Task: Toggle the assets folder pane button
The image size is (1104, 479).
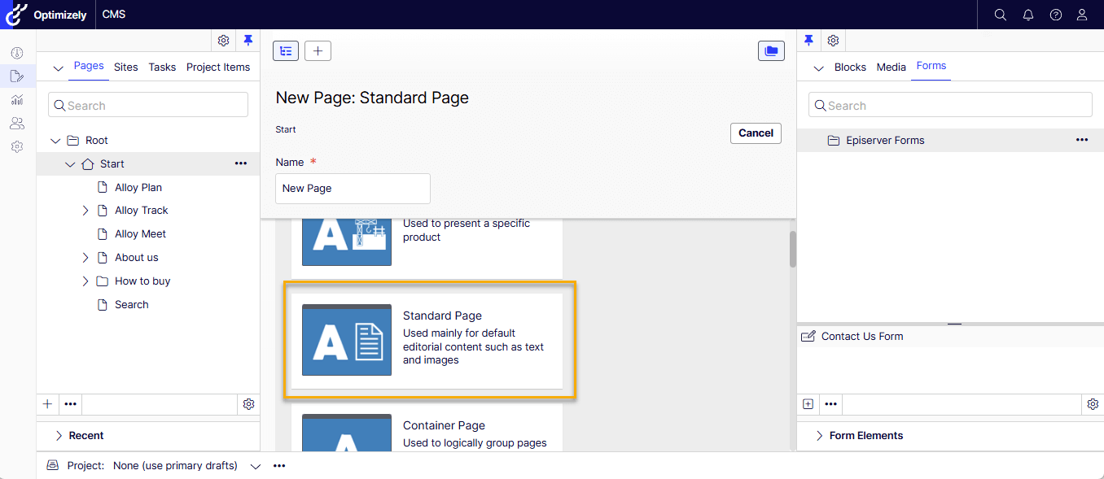Action: click(770, 51)
